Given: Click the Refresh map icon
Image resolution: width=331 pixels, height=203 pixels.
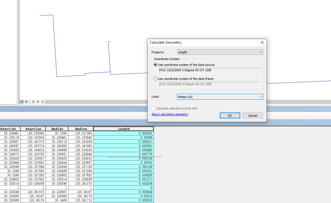Looking at the screenshot, I should coord(33,102).
